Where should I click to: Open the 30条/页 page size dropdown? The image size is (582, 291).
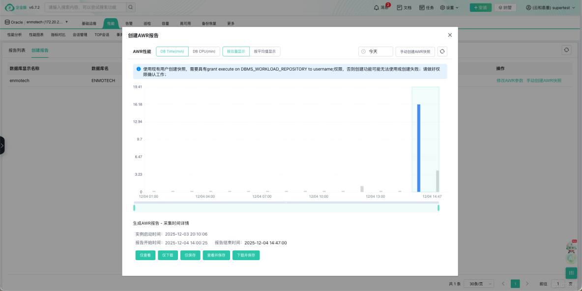point(478,284)
